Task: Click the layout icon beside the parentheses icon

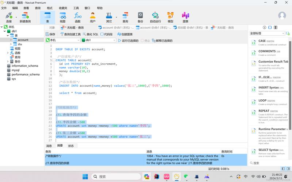Action: point(276,28)
